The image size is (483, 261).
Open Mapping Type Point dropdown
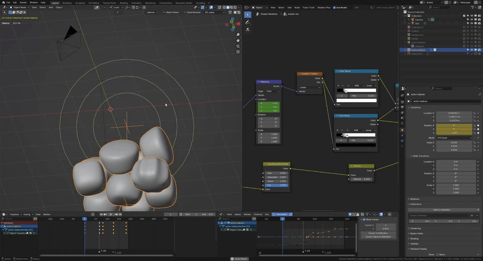point(273,91)
